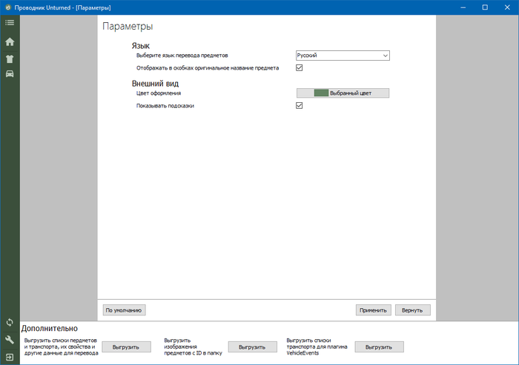Export vehicle lists for VehicleEvents plugin
Image resolution: width=519 pixels, height=365 pixels.
pyautogui.click(x=379, y=346)
